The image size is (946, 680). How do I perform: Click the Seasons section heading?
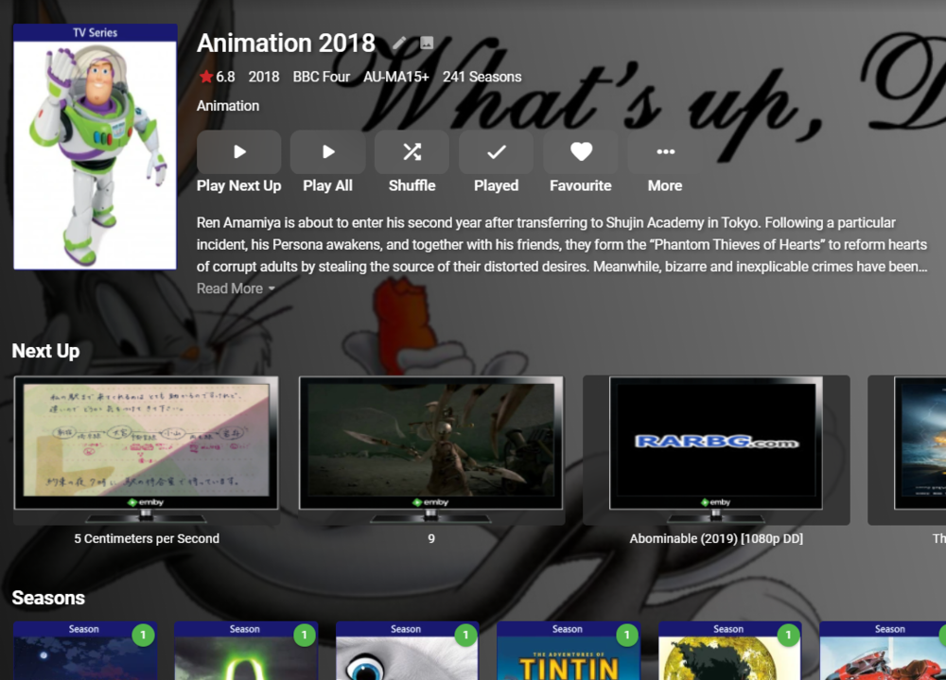48,598
